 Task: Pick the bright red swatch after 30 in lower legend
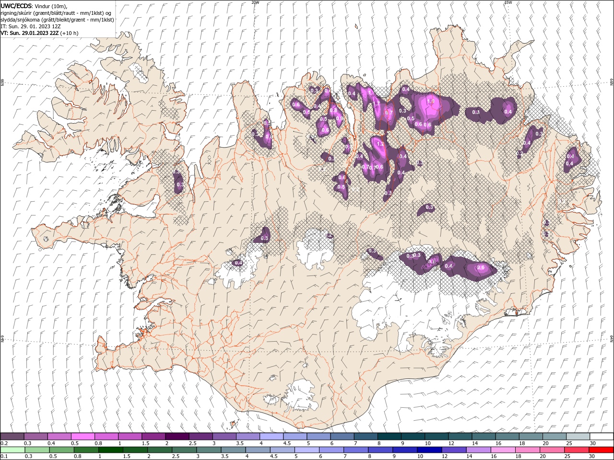point(601,450)
